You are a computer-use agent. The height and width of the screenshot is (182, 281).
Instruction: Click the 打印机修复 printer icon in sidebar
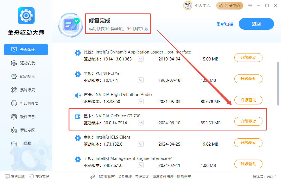click(14, 103)
